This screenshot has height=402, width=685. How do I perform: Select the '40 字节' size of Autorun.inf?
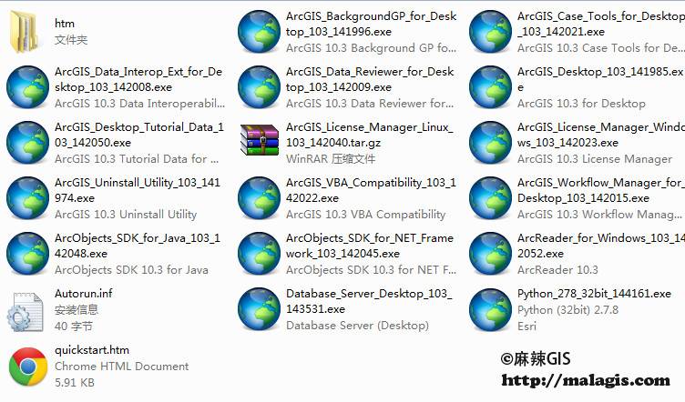pos(74,327)
